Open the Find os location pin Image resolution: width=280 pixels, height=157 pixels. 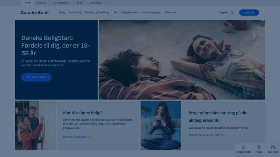[259, 147]
